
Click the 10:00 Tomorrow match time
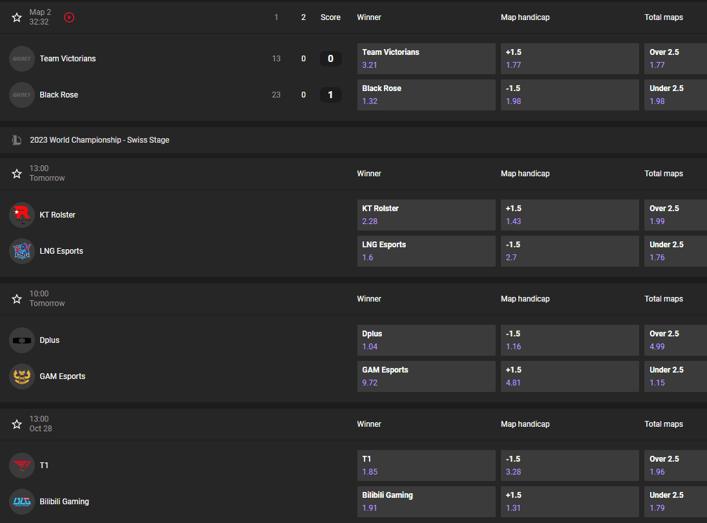[x=47, y=299]
